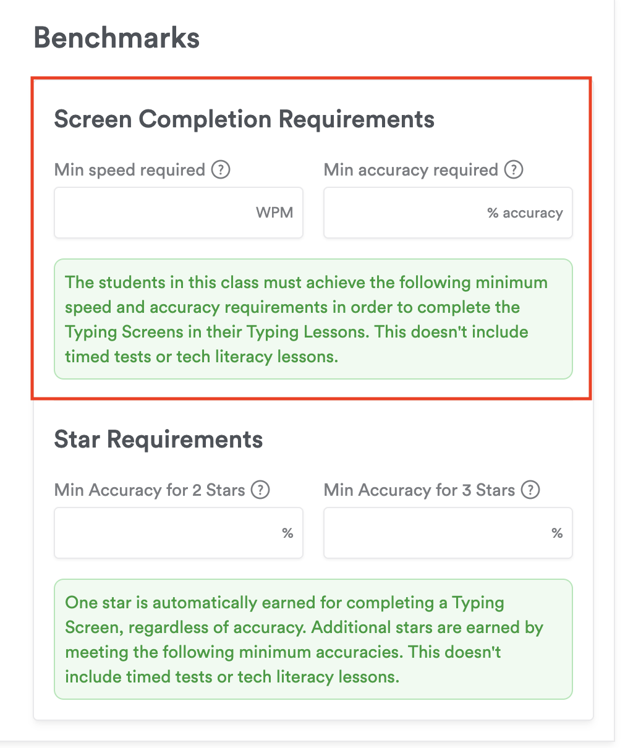Screen dimensions: 633x748
Task: Click the WPM unit suffix
Action: [274, 213]
